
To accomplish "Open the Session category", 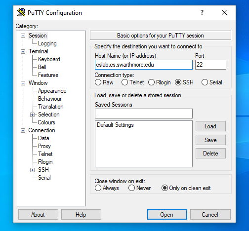I will 38,36.
